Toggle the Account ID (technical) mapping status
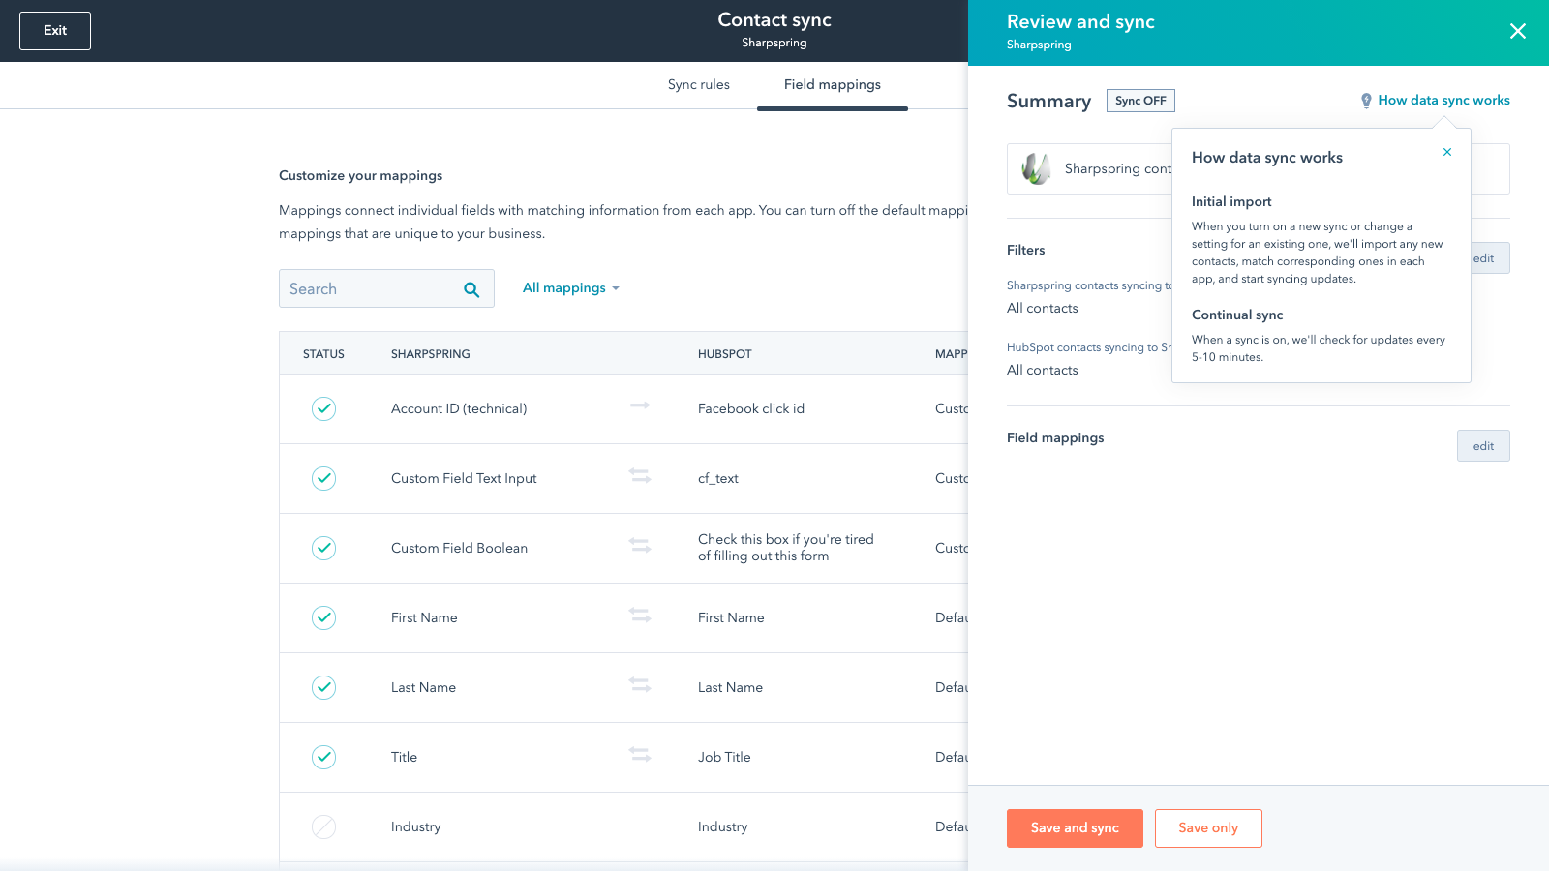 [x=323, y=409]
